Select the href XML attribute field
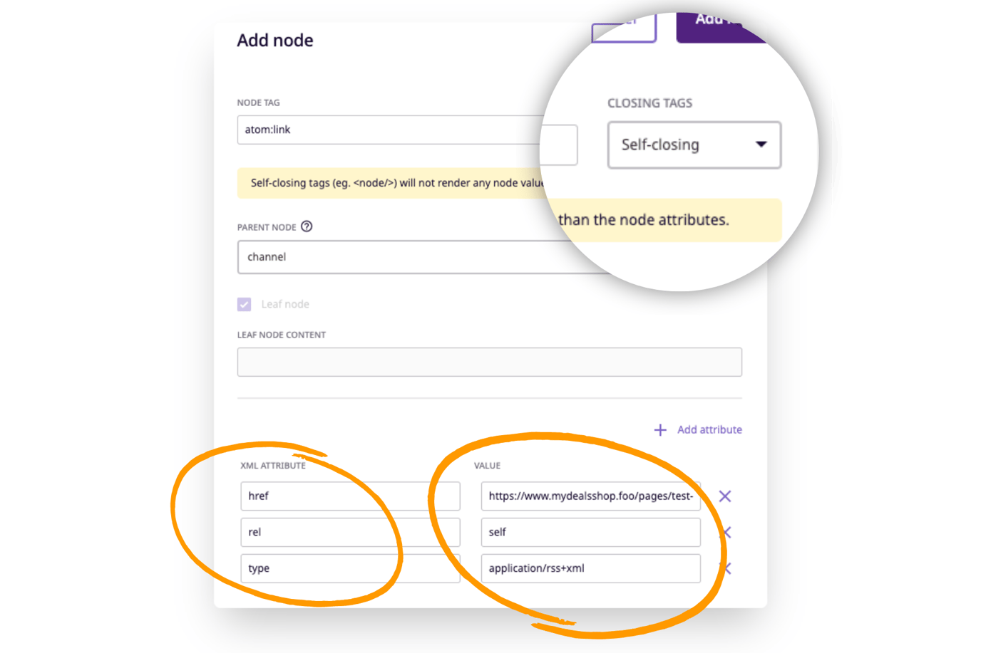Screen dimensions: 981x653 point(350,496)
